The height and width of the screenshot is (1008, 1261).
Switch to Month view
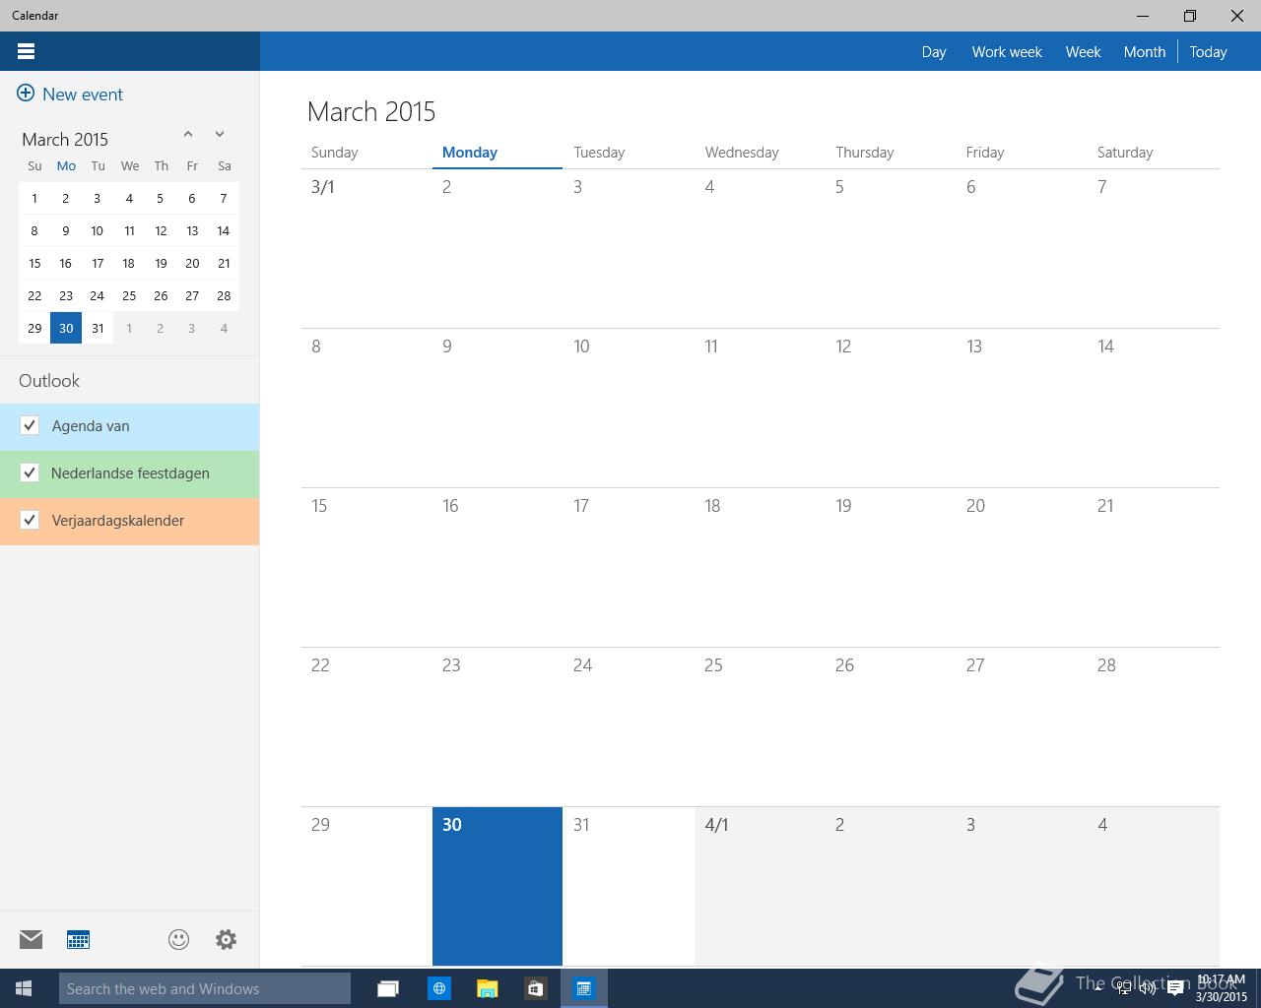pos(1145,51)
